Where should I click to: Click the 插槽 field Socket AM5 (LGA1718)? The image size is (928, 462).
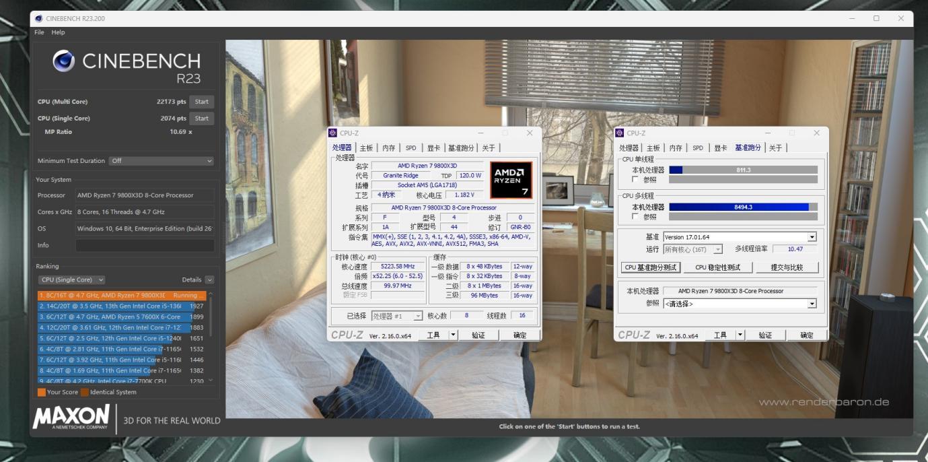[427, 185]
